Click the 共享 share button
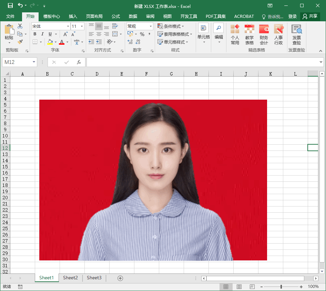 tap(310, 16)
